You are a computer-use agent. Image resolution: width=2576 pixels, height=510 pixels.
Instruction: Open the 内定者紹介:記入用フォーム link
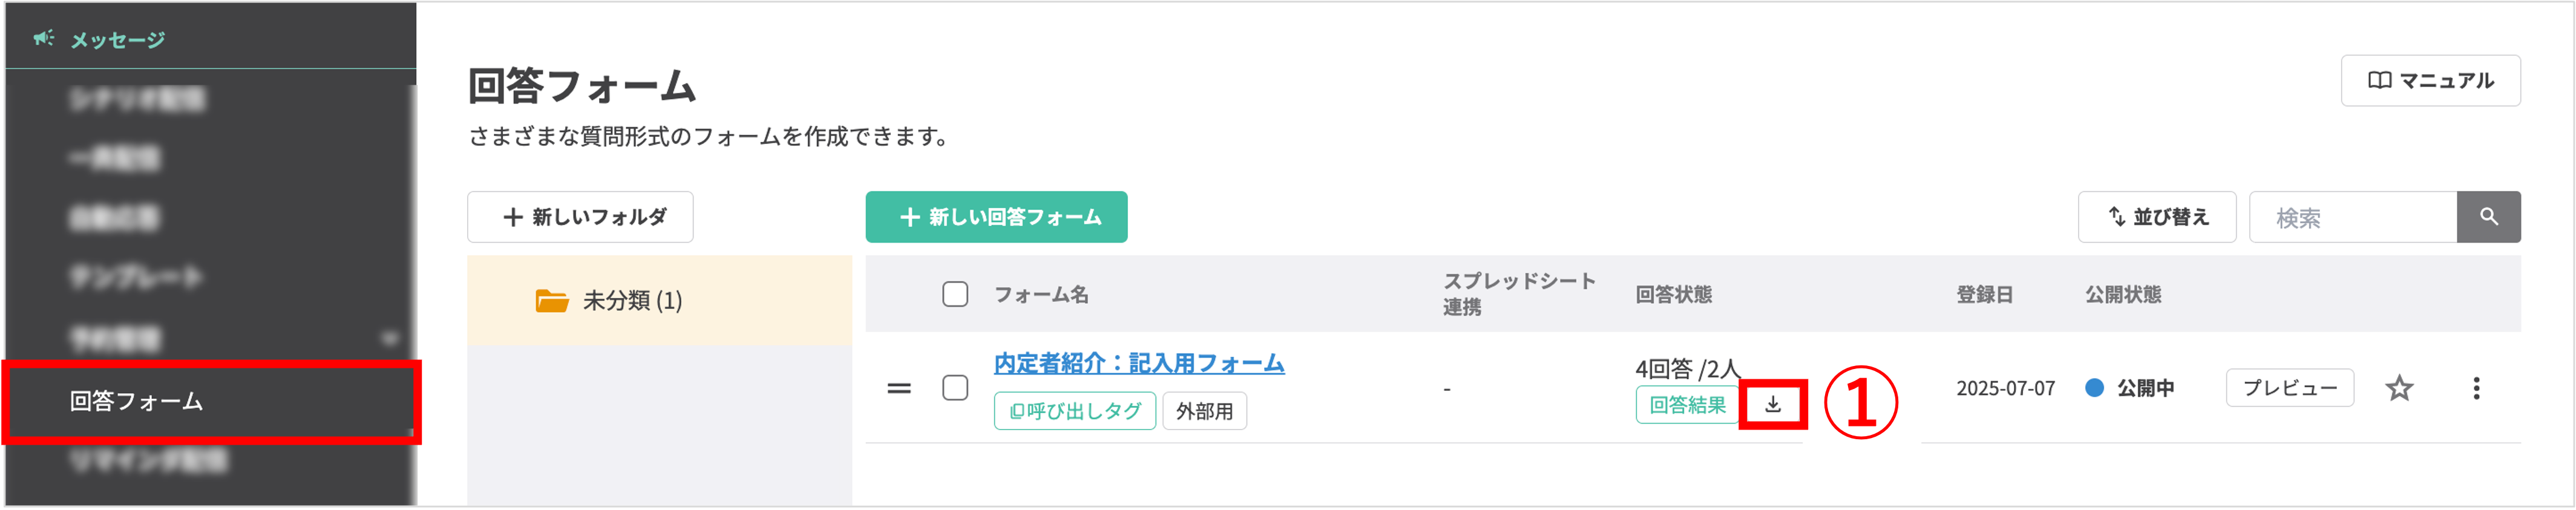[x=1138, y=363]
